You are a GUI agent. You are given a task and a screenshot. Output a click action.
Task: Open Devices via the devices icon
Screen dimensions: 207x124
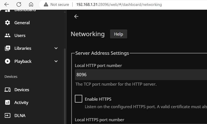pos(8,90)
